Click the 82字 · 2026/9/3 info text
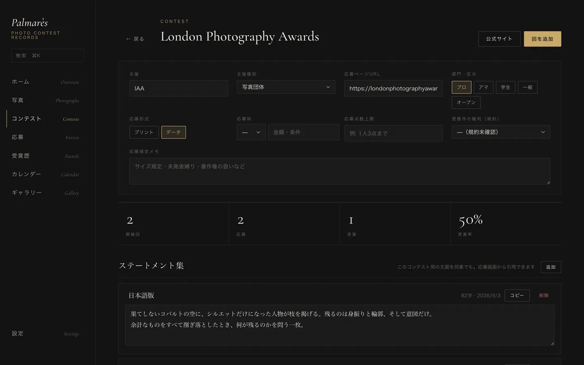Image resolution: width=584 pixels, height=365 pixels. pyautogui.click(x=481, y=296)
